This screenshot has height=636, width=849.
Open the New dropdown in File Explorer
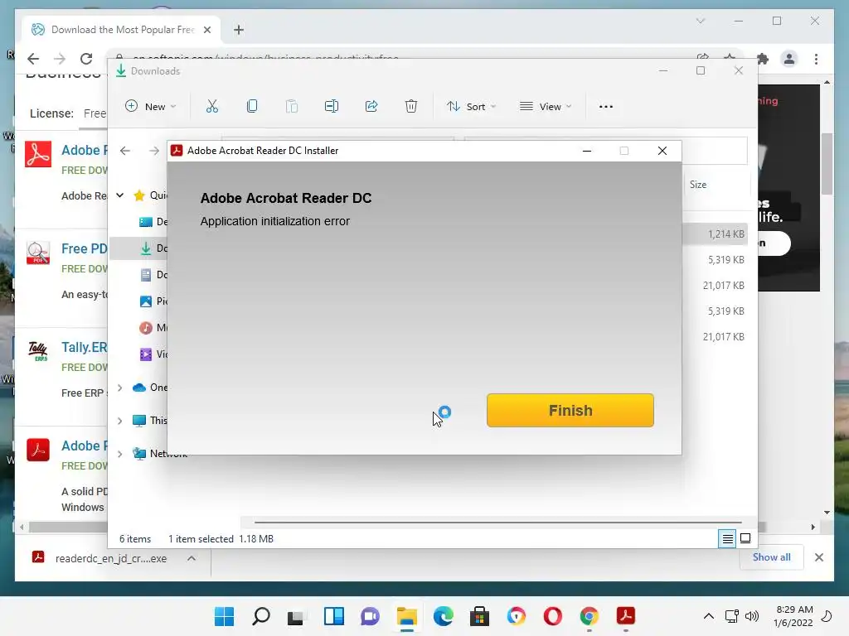(x=151, y=106)
